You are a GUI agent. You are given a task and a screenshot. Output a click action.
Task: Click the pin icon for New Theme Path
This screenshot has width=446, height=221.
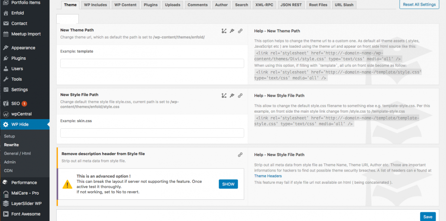click(x=232, y=31)
